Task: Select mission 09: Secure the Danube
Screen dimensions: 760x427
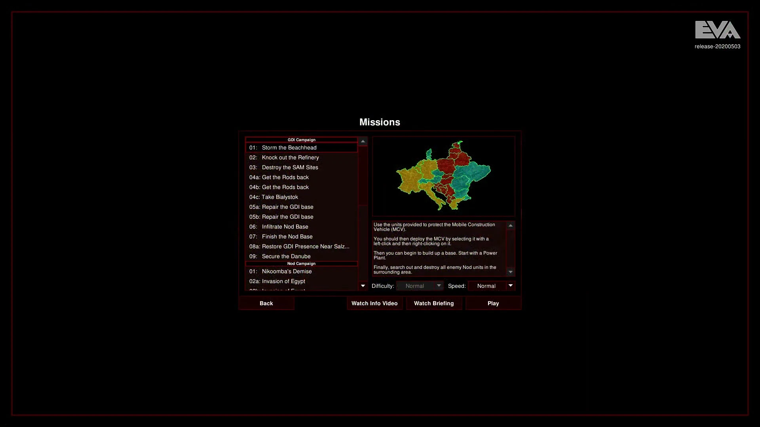Action: click(301, 256)
